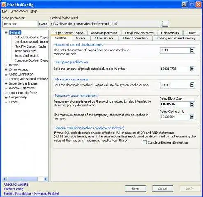Open the FirebirdConfig link
The image size is (203, 197).
[x=14, y=189]
